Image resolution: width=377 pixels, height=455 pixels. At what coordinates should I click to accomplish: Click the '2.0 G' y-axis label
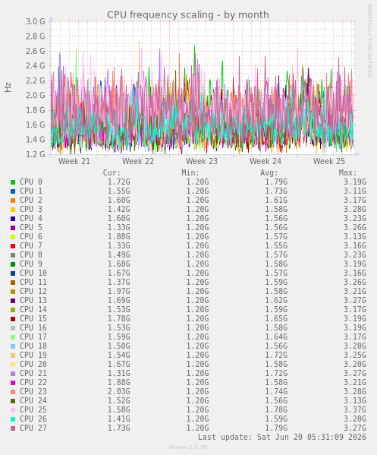[x=36, y=95]
